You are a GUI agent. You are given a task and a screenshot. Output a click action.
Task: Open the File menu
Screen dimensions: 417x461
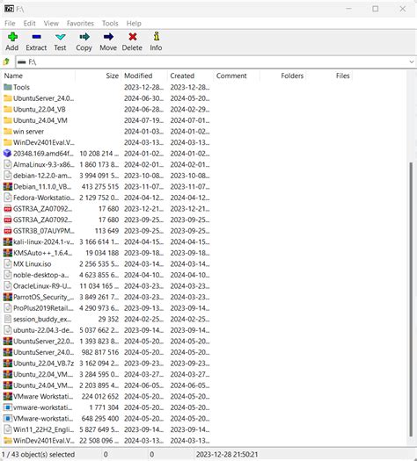coord(10,23)
